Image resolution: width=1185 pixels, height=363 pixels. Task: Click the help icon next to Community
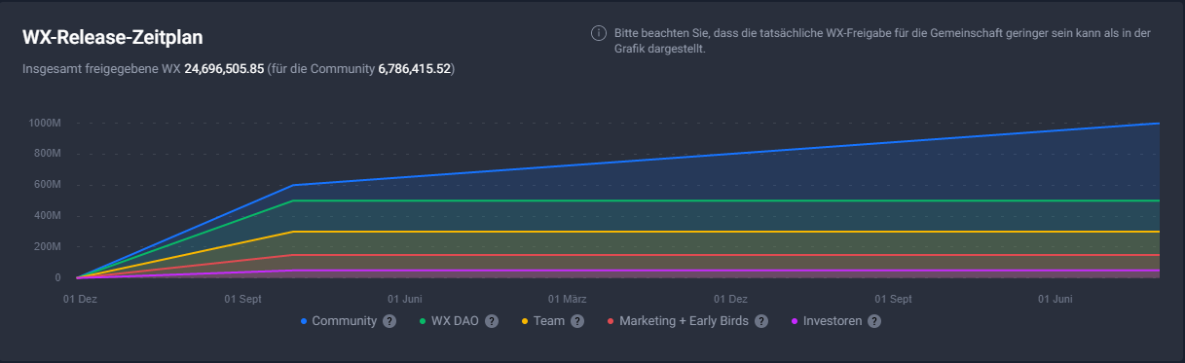point(389,321)
